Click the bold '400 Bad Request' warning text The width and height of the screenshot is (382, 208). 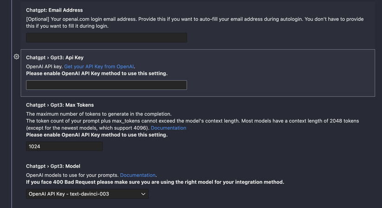[x=155, y=182]
